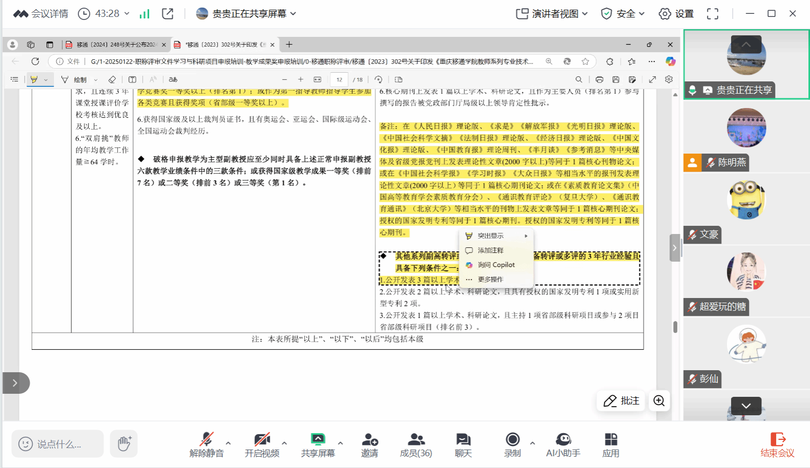Select 添加注释 in the context menu

(x=491, y=250)
